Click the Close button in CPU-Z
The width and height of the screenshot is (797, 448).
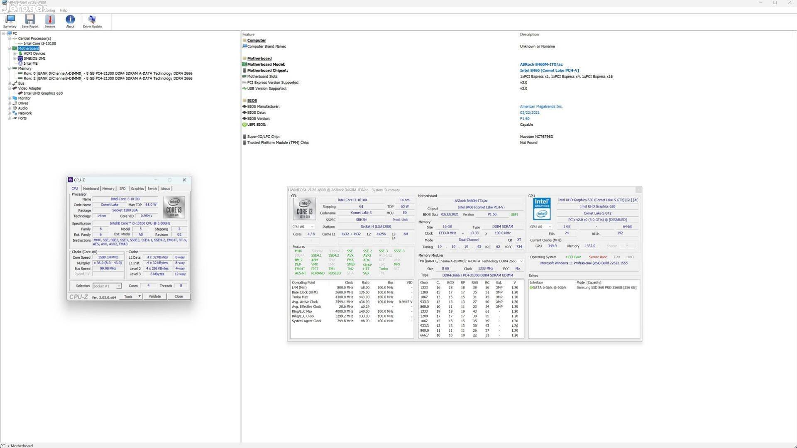[178, 296]
